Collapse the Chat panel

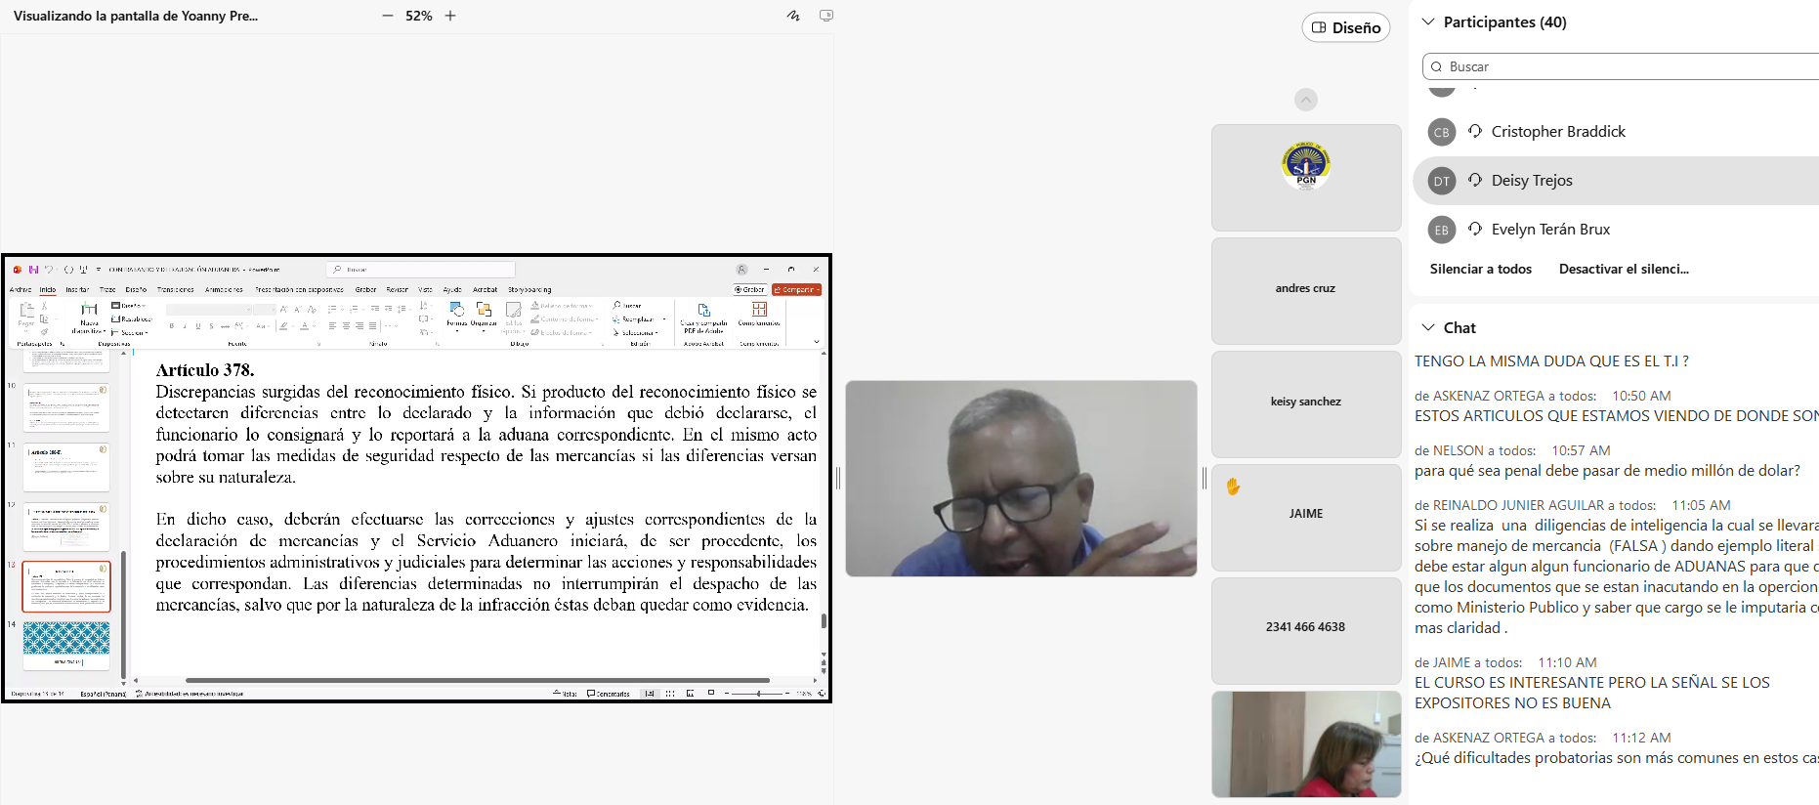pos(1428,327)
